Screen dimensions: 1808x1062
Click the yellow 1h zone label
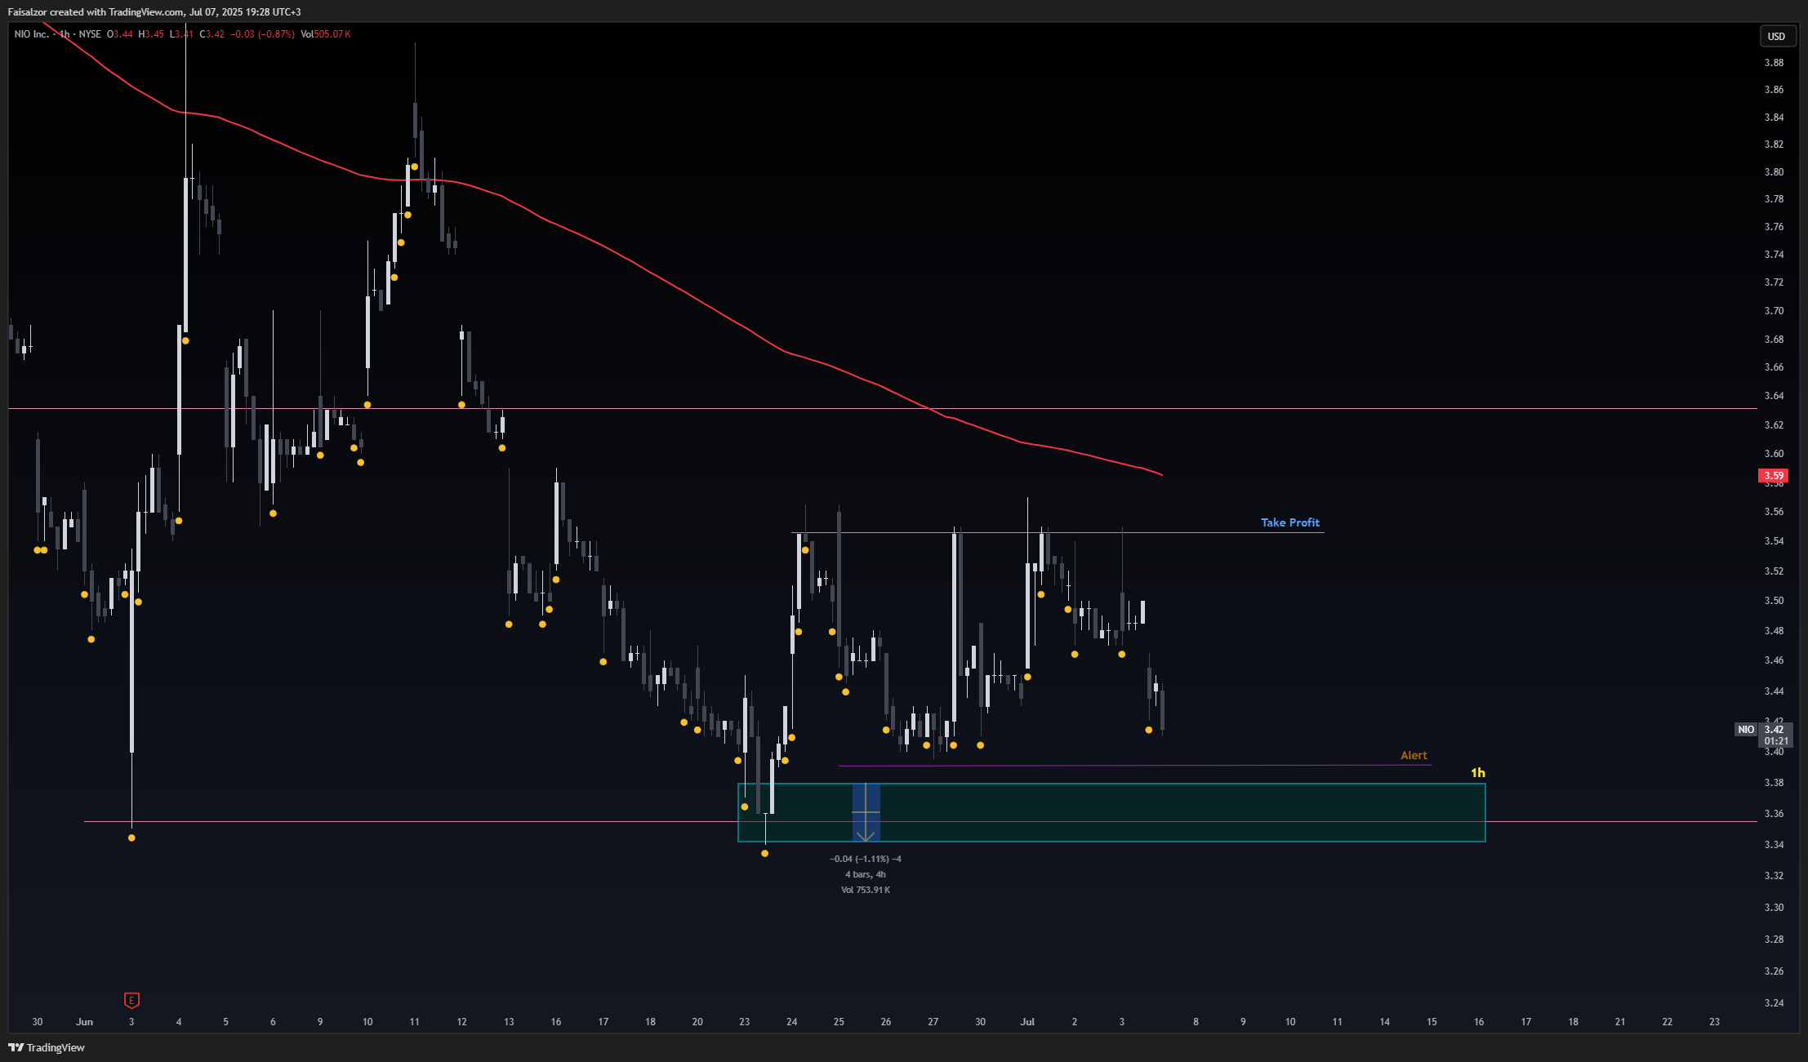click(1478, 772)
